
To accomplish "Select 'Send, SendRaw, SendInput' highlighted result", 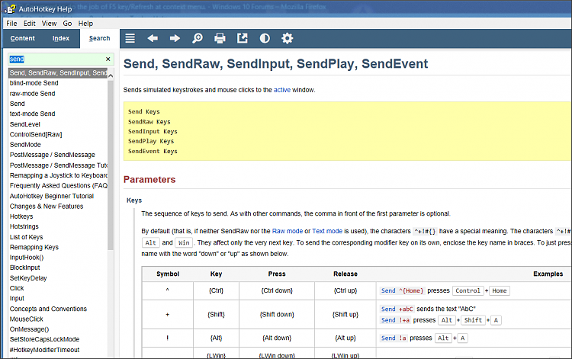I will click(58, 73).
